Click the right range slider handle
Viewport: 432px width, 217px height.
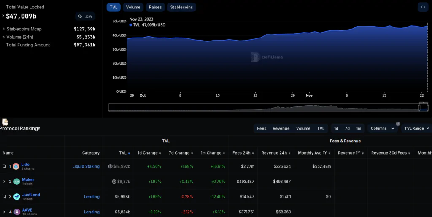(428, 107)
